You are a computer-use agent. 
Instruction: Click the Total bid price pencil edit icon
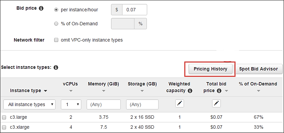pyautogui.click(x=216, y=104)
